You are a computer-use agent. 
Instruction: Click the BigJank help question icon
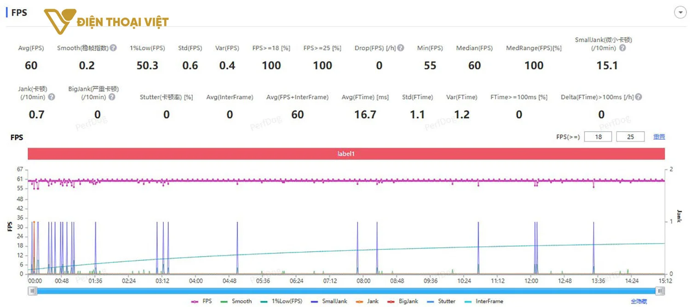(112, 97)
